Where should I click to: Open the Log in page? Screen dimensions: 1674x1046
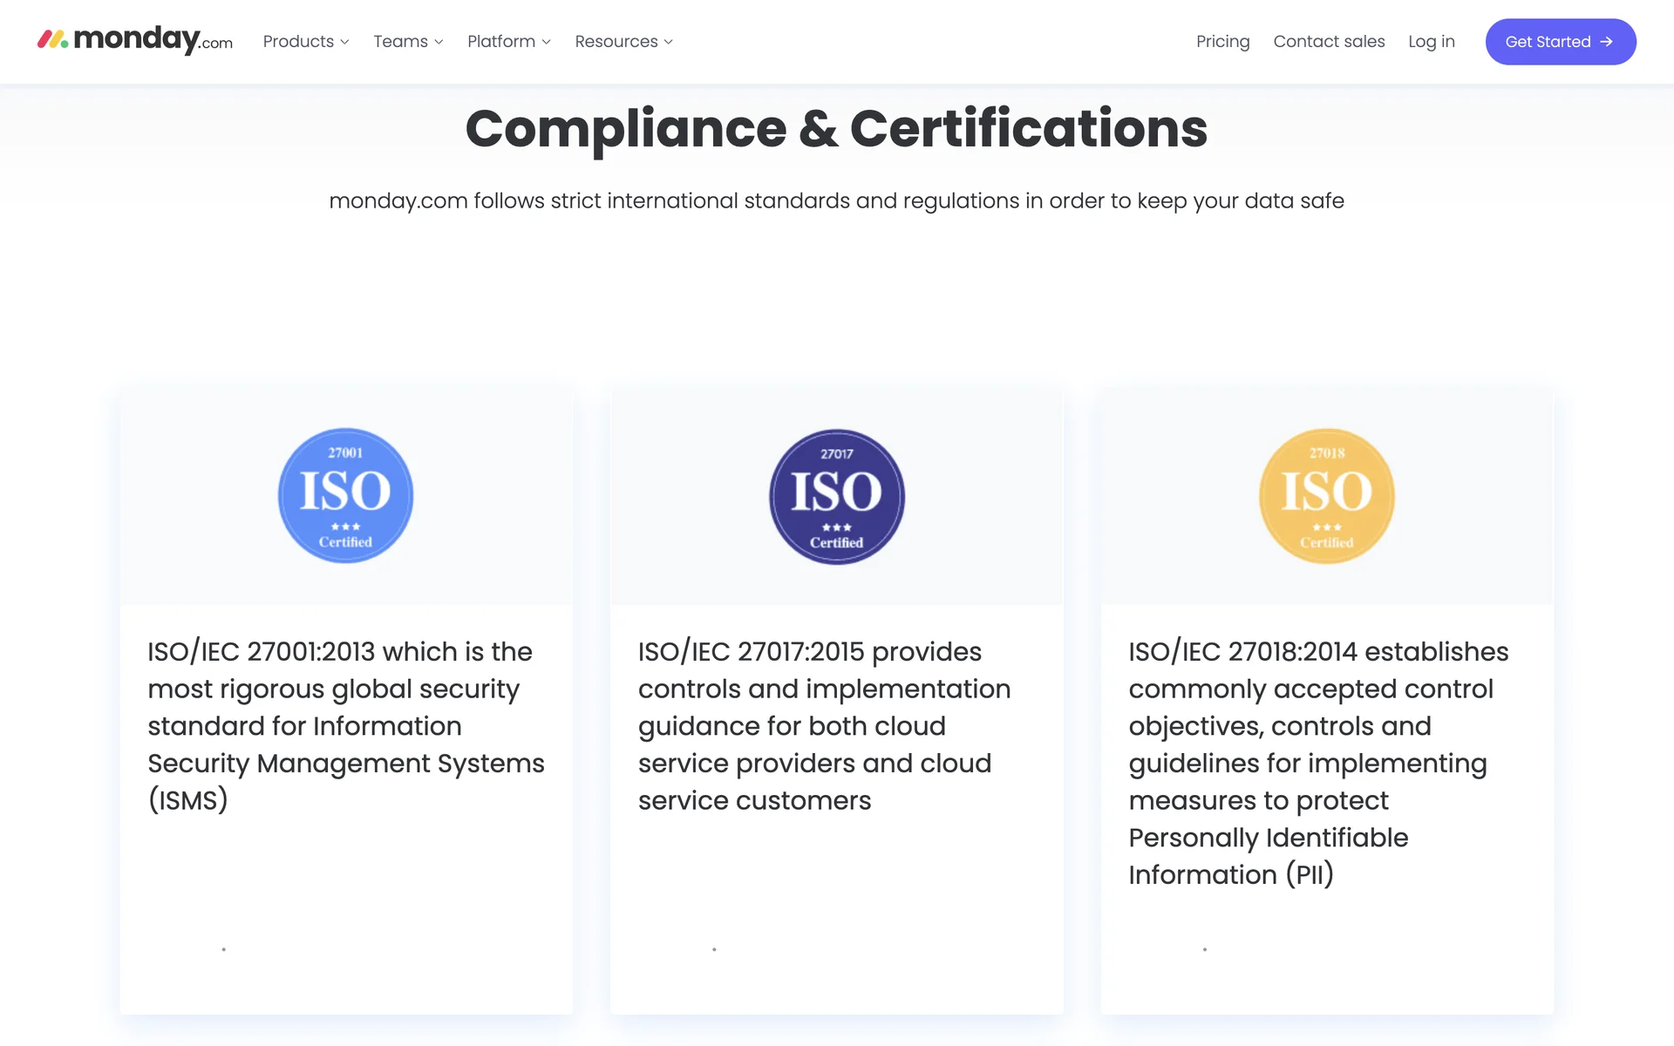tap(1431, 42)
